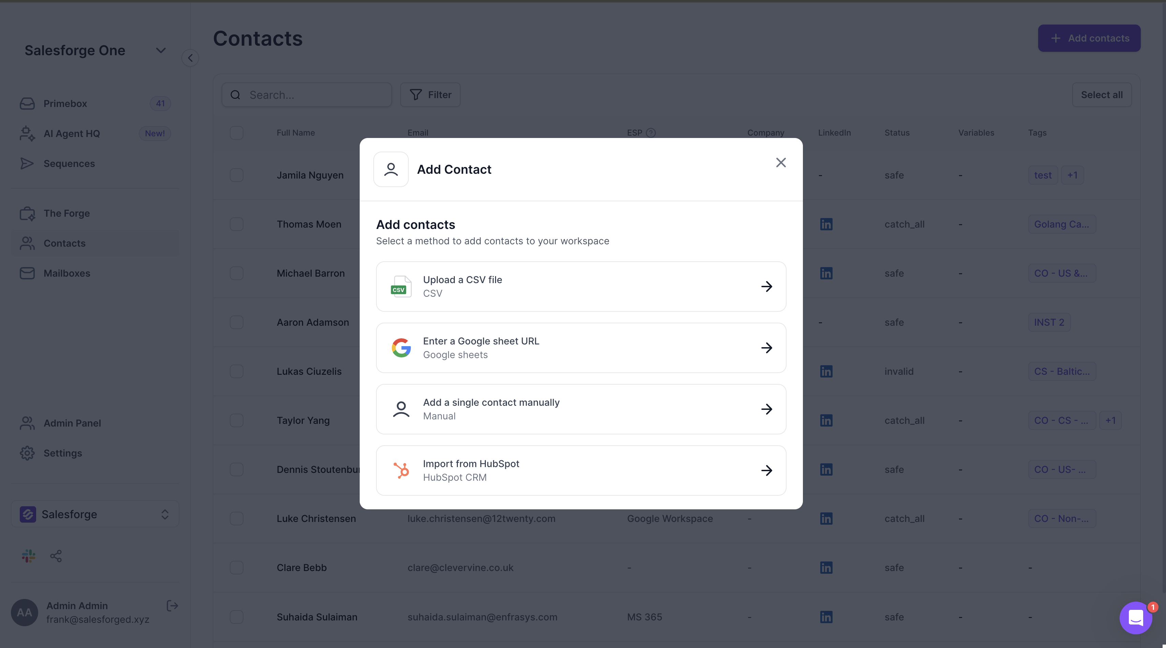Open Mailboxes in sidebar
Image resolution: width=1166 pixels, height=648 pixels.
click(95, 273)
